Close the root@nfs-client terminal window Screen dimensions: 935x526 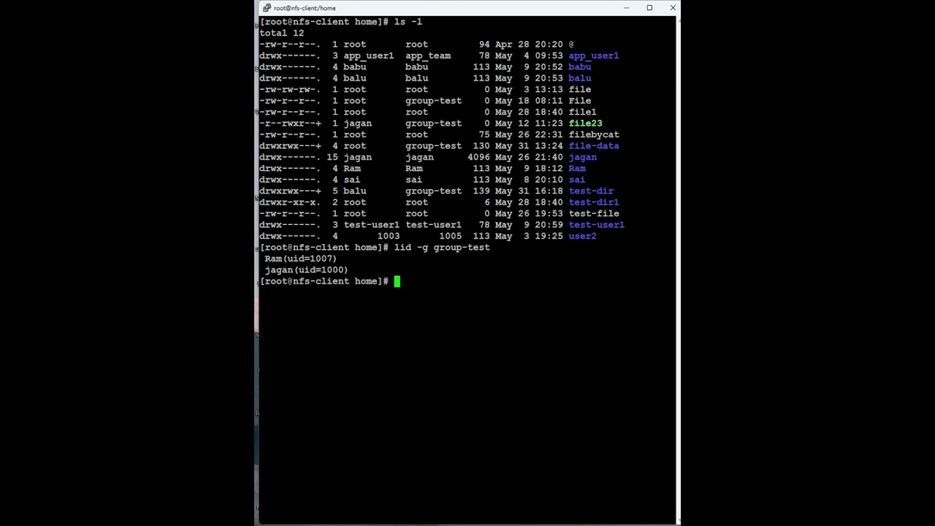(673, 8)
